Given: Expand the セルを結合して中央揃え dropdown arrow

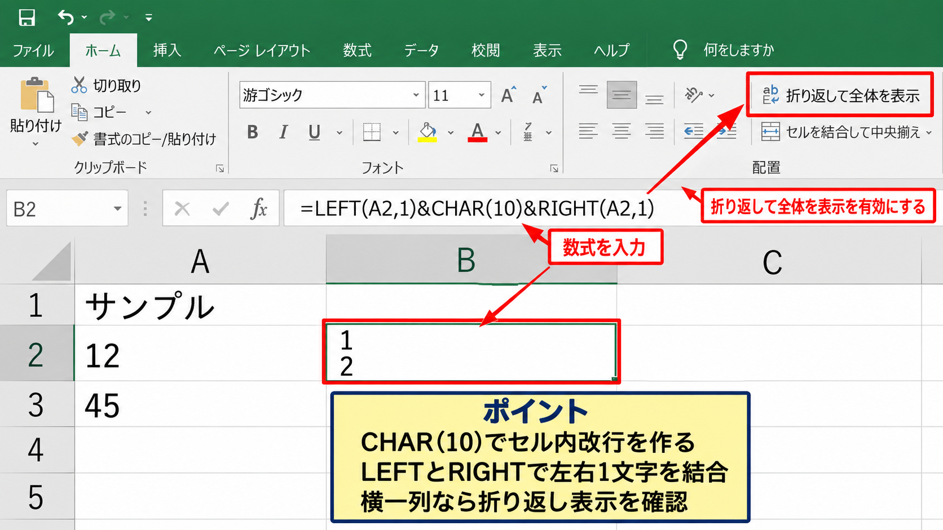Looking at the screenshot, I should [928, 133].
